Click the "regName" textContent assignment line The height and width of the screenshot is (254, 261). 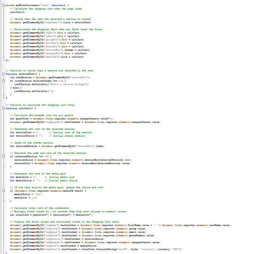[x=120, y=225]
